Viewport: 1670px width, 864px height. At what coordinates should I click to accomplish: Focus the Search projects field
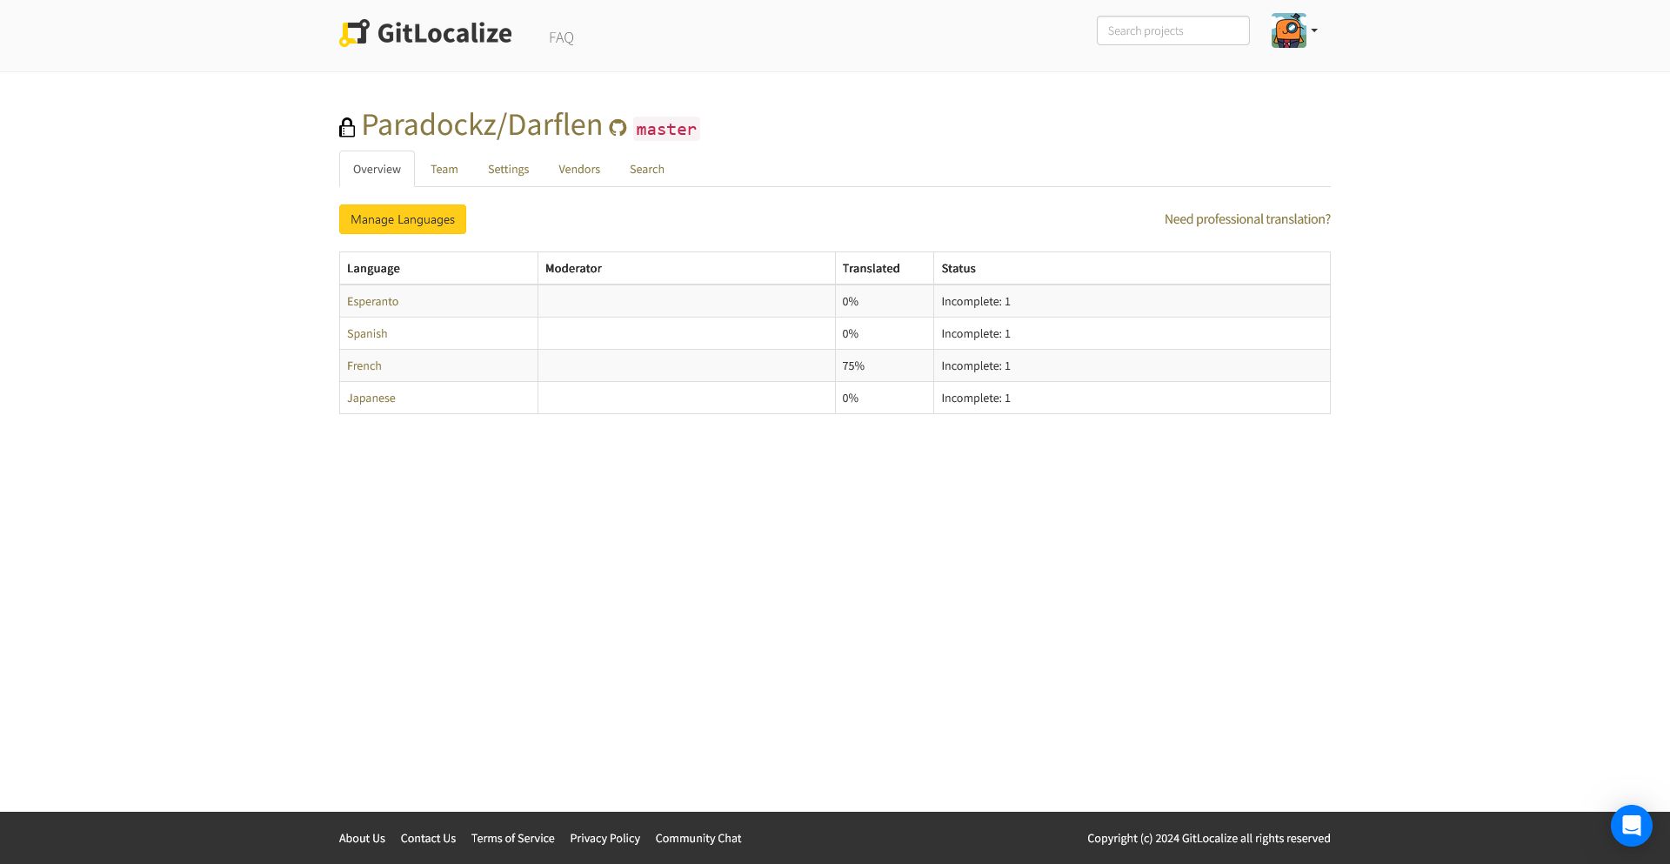pos(1172,30)
